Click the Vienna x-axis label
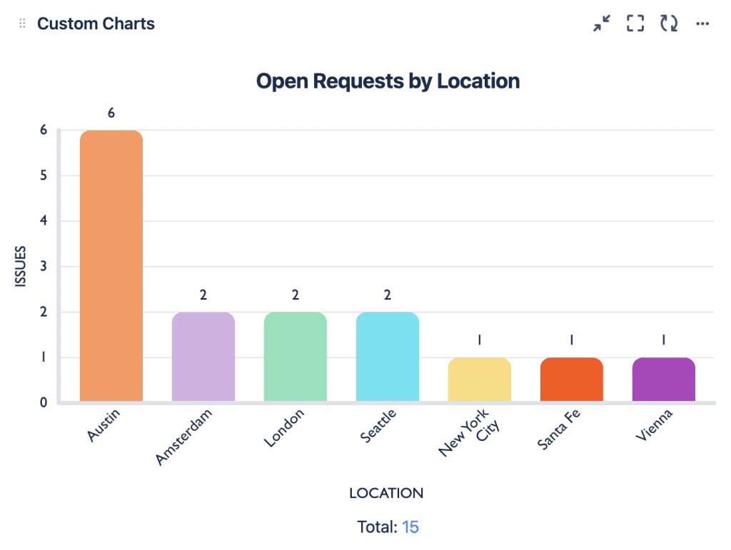This screenshot has height=550, width=731. point(653,425)
